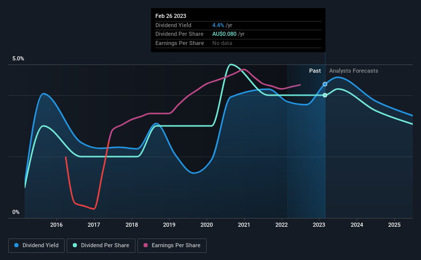Screen dimensions: 421x260
Task: Select the teal dividend per share data point marker
Action: coord(325,95)
